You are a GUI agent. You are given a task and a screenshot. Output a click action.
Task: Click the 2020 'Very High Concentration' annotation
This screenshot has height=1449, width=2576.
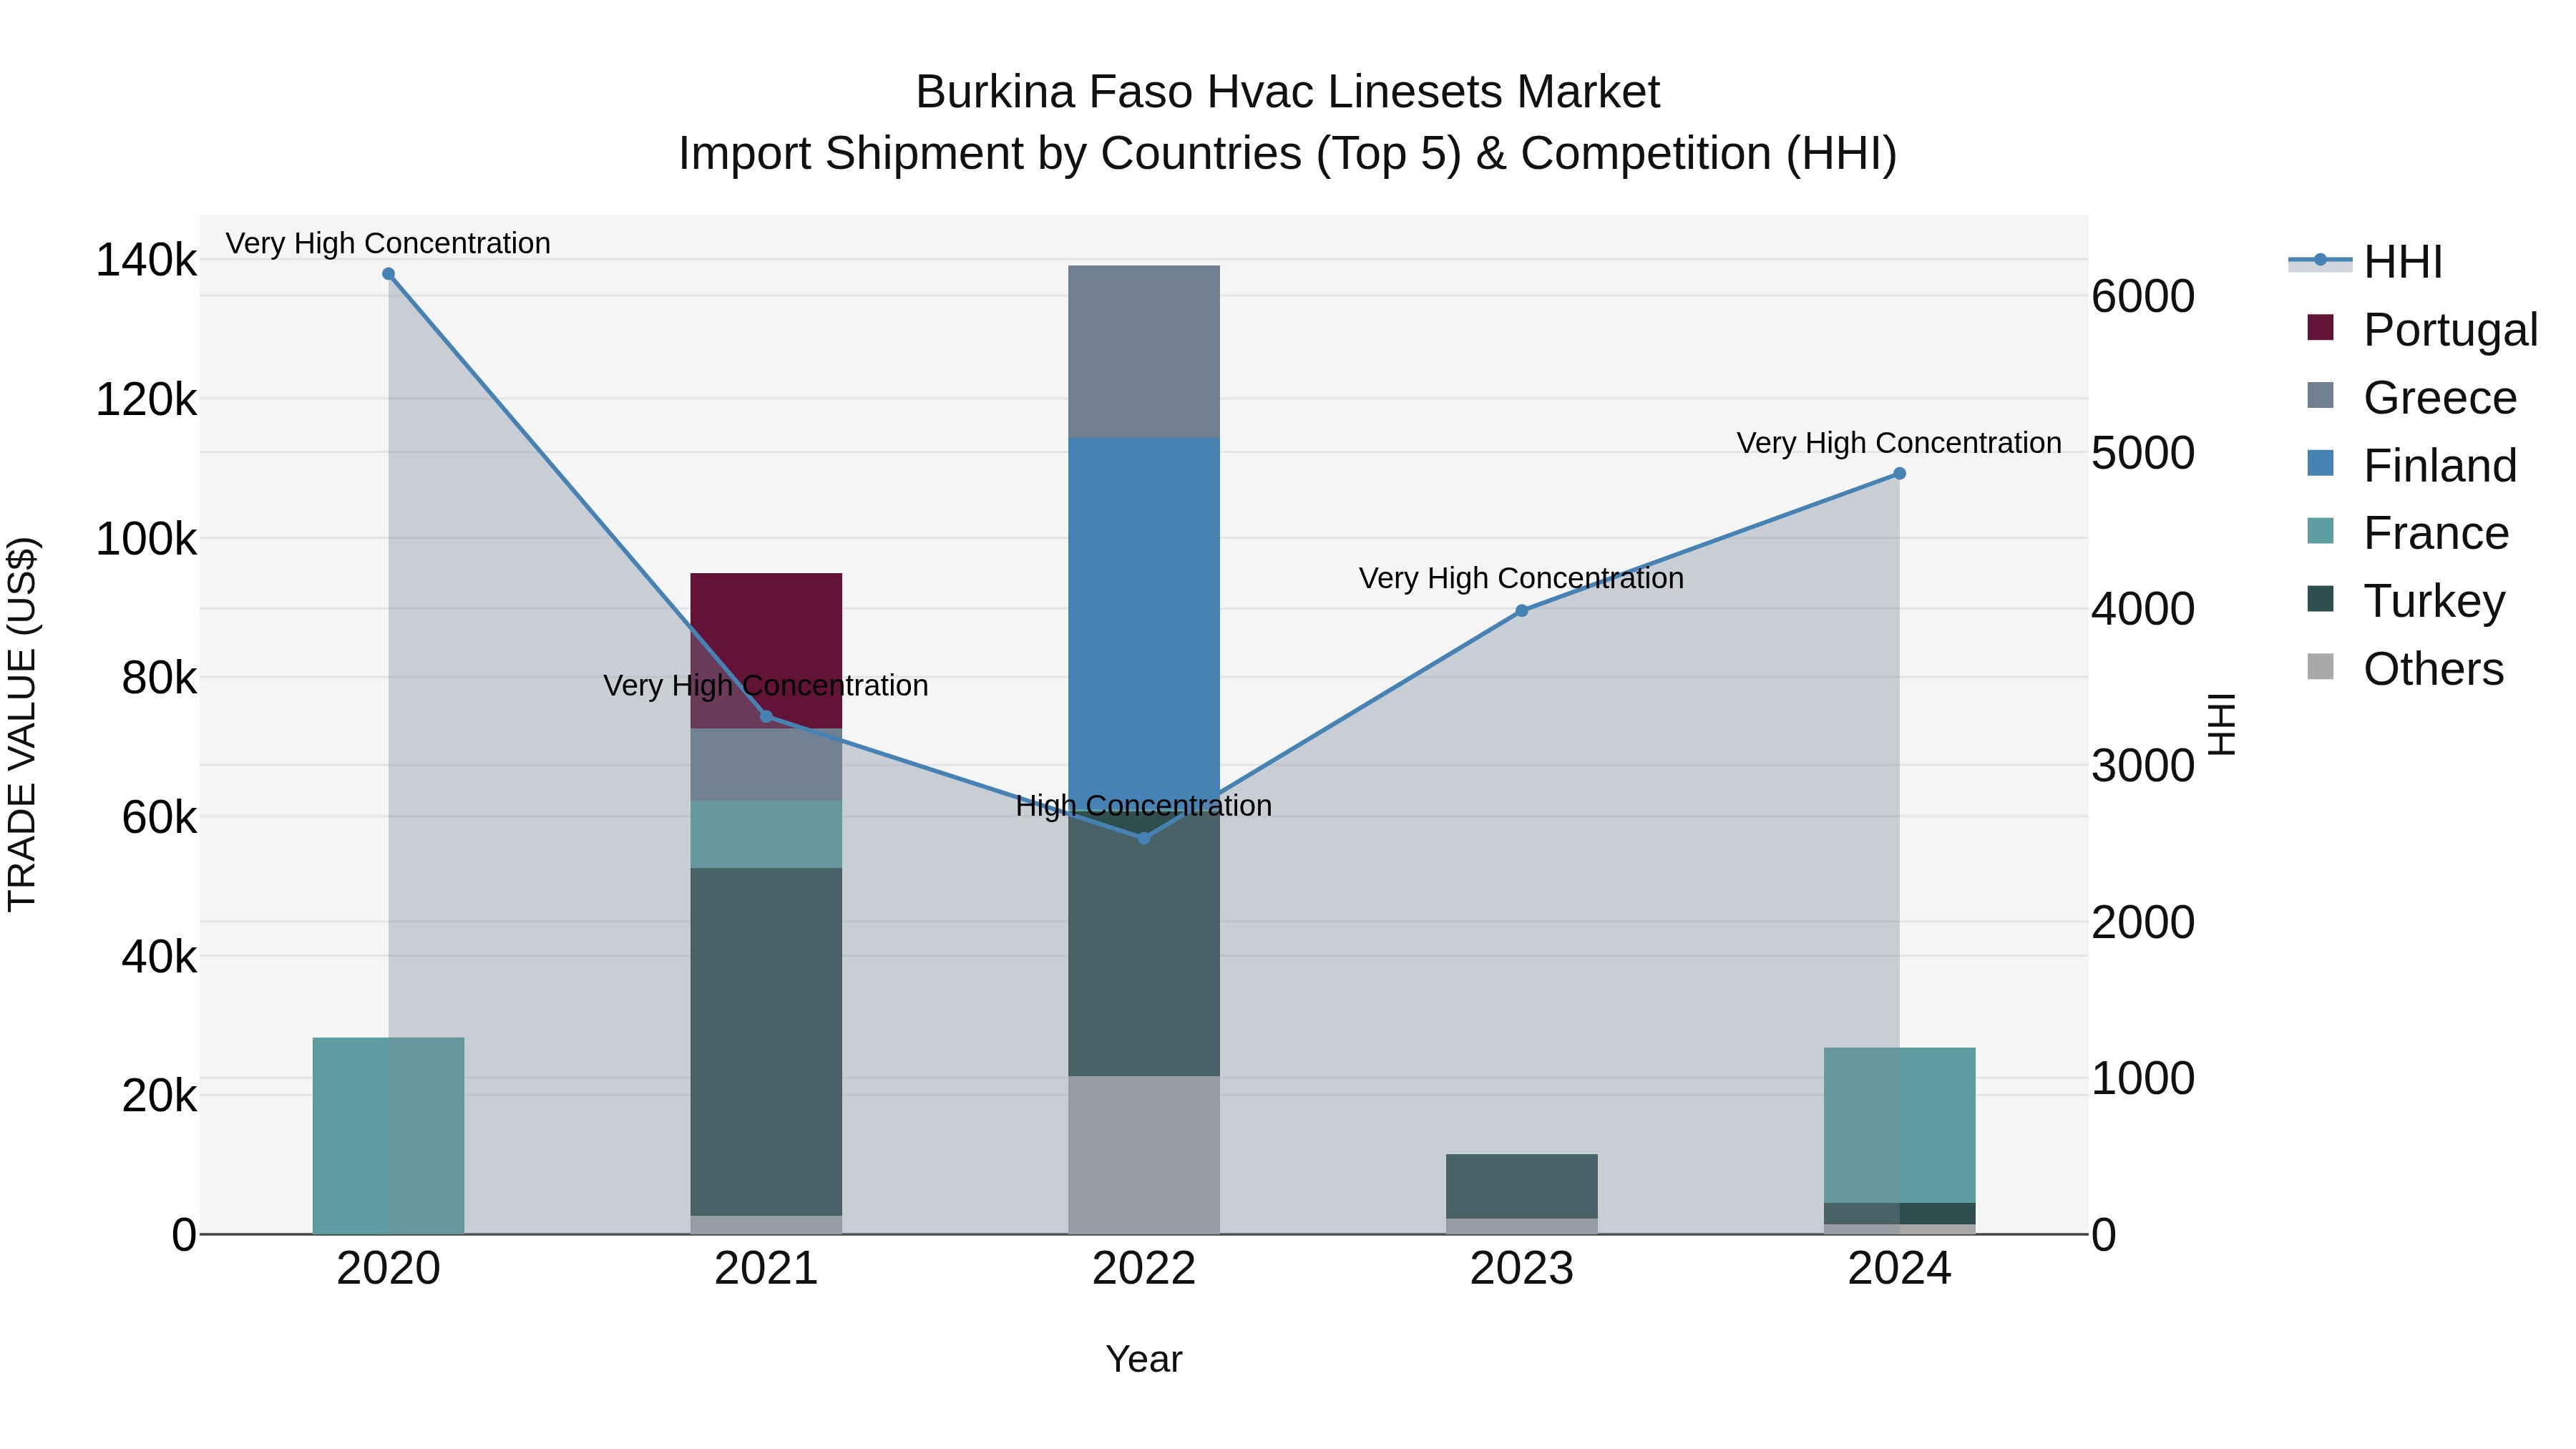click(x=388, y=244)
